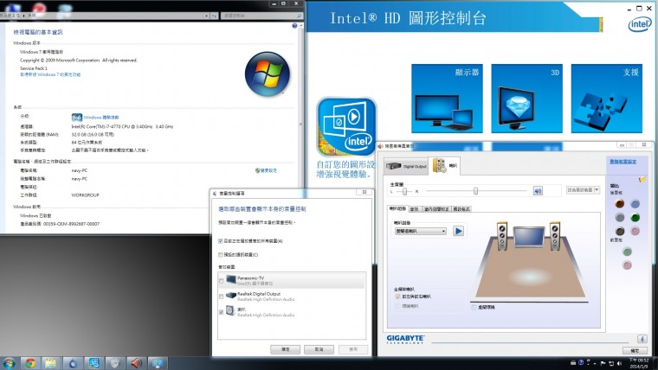
Task: Open the yellow folder connector settings icon
Action: [642, 179]
